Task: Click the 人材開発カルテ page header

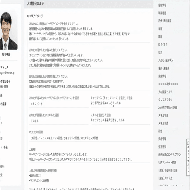Action: coord(36,4)
